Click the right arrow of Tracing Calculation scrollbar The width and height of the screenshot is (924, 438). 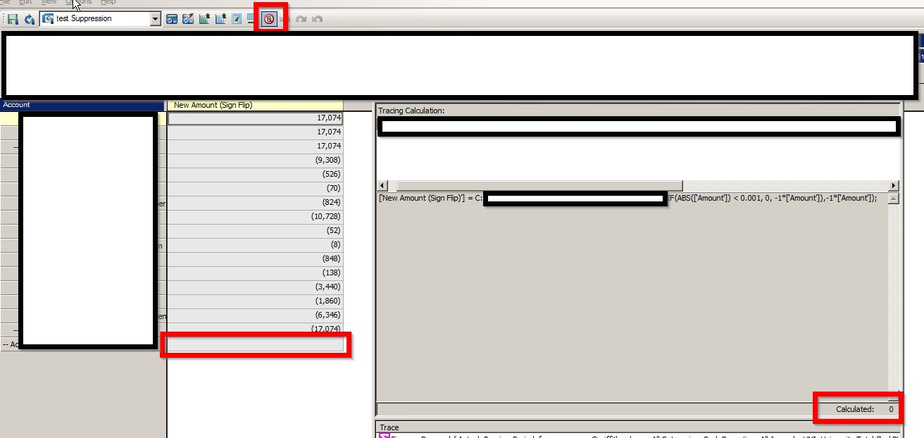tap(894, 186)
